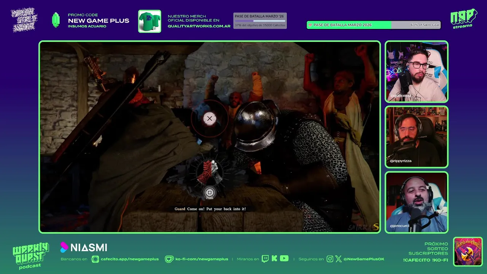Open ko-fi-com/newgameplus link
This screenshot has width=487, height=274.
202,259
